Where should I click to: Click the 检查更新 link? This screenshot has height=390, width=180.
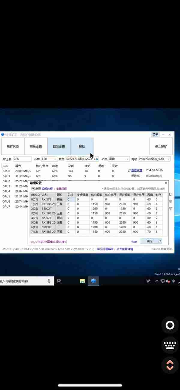pyautogui.click(x=167, y=249)
